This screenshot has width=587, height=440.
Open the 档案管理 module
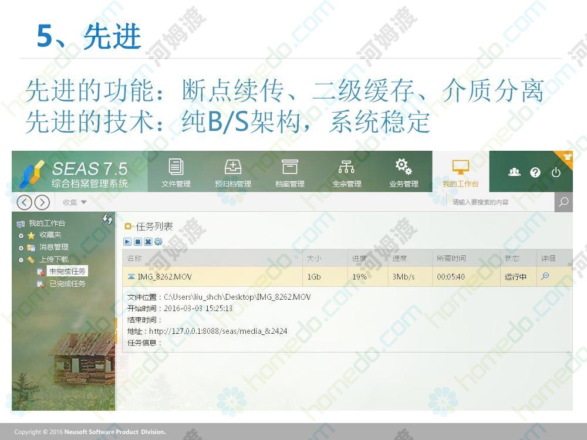tap(290, 172)
